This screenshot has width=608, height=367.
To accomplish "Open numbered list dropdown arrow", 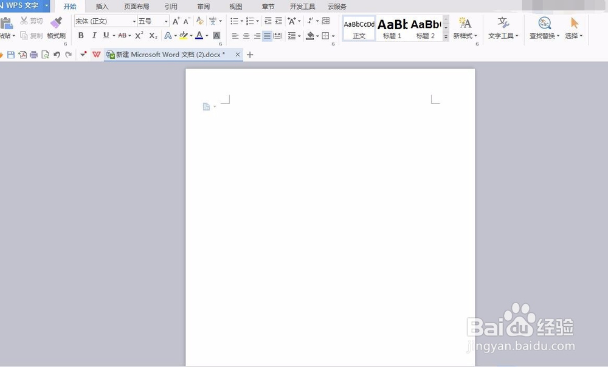I will coord(257,21).
